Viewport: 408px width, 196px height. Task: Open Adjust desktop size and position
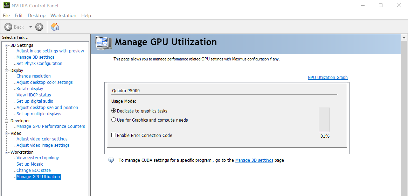click(x=47, y=108)
